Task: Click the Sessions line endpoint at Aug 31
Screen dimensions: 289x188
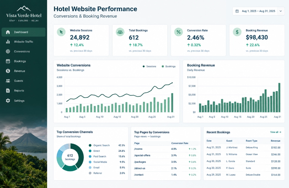Action: tap(172, 83)
